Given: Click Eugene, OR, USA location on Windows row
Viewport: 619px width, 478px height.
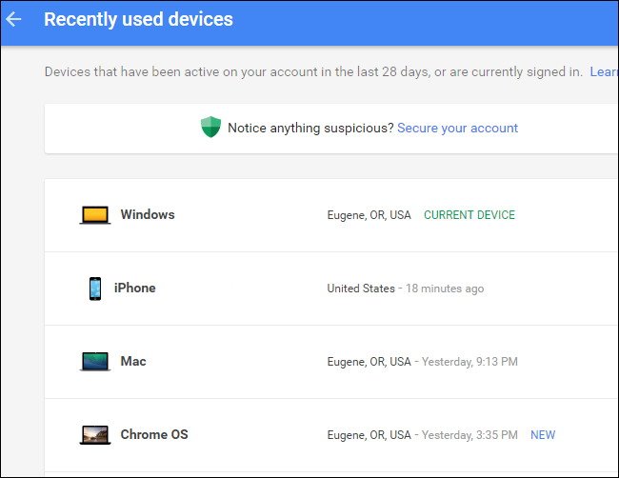Looking at the screenshot, I should pos(369,215).
